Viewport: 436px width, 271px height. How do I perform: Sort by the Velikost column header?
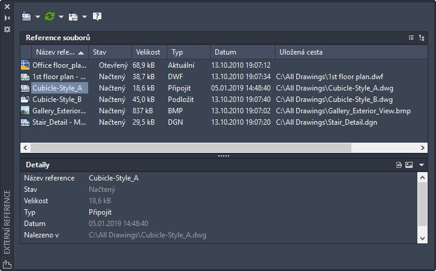click(148, 52)
